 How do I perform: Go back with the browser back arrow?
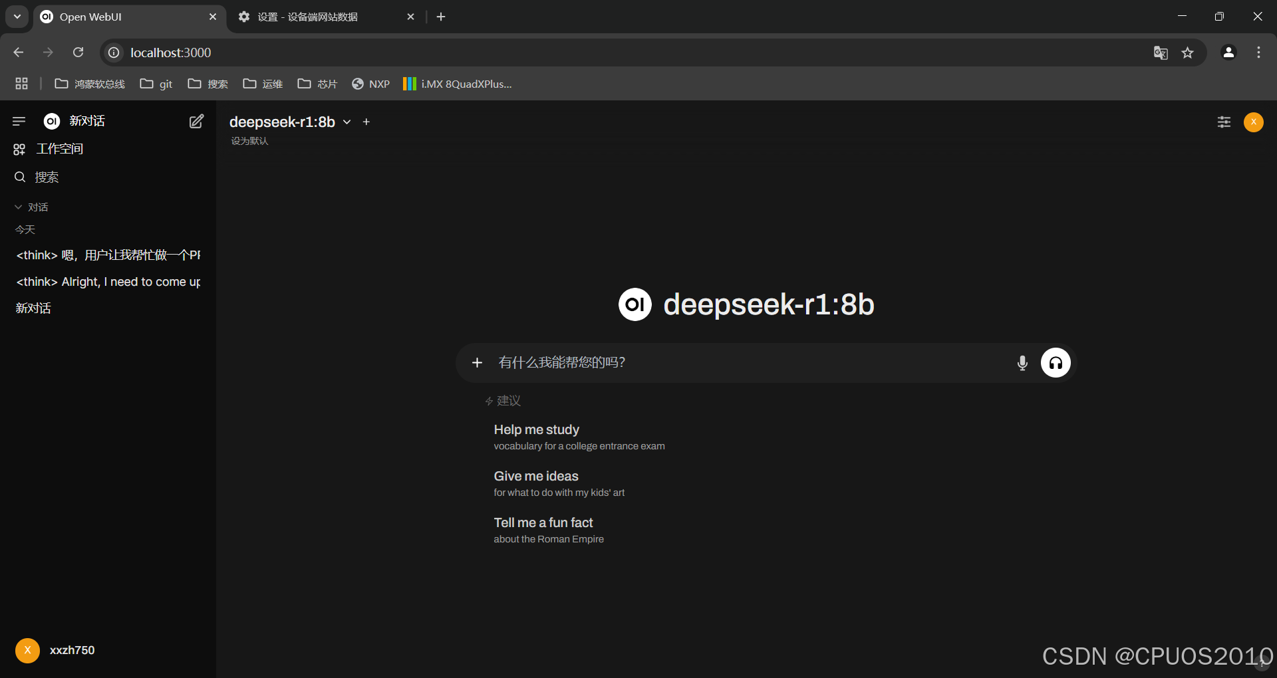click(x=19, y=53)
